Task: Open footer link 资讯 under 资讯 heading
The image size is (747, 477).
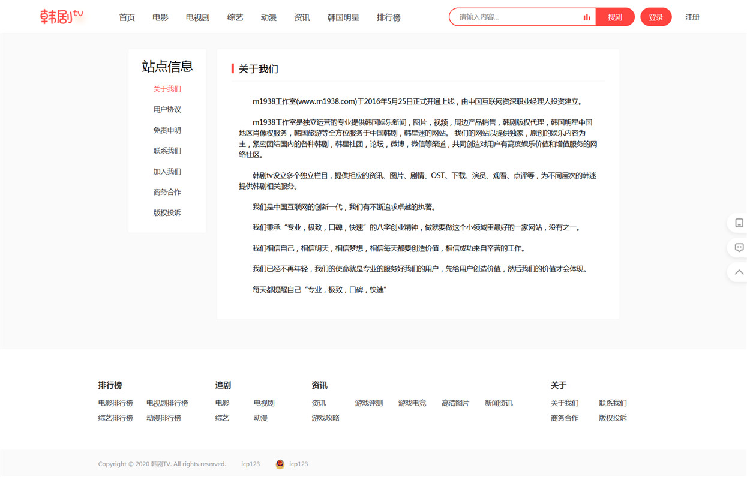Action: [x=319, y=403]
